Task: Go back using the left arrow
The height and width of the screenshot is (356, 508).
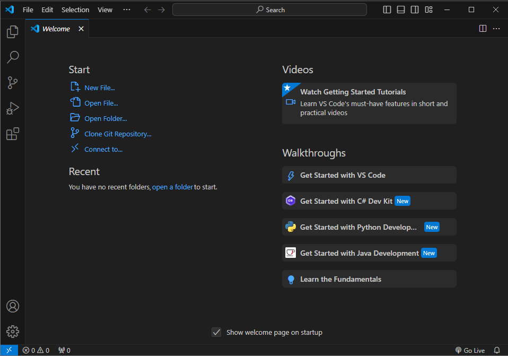Action: [147, 10]
